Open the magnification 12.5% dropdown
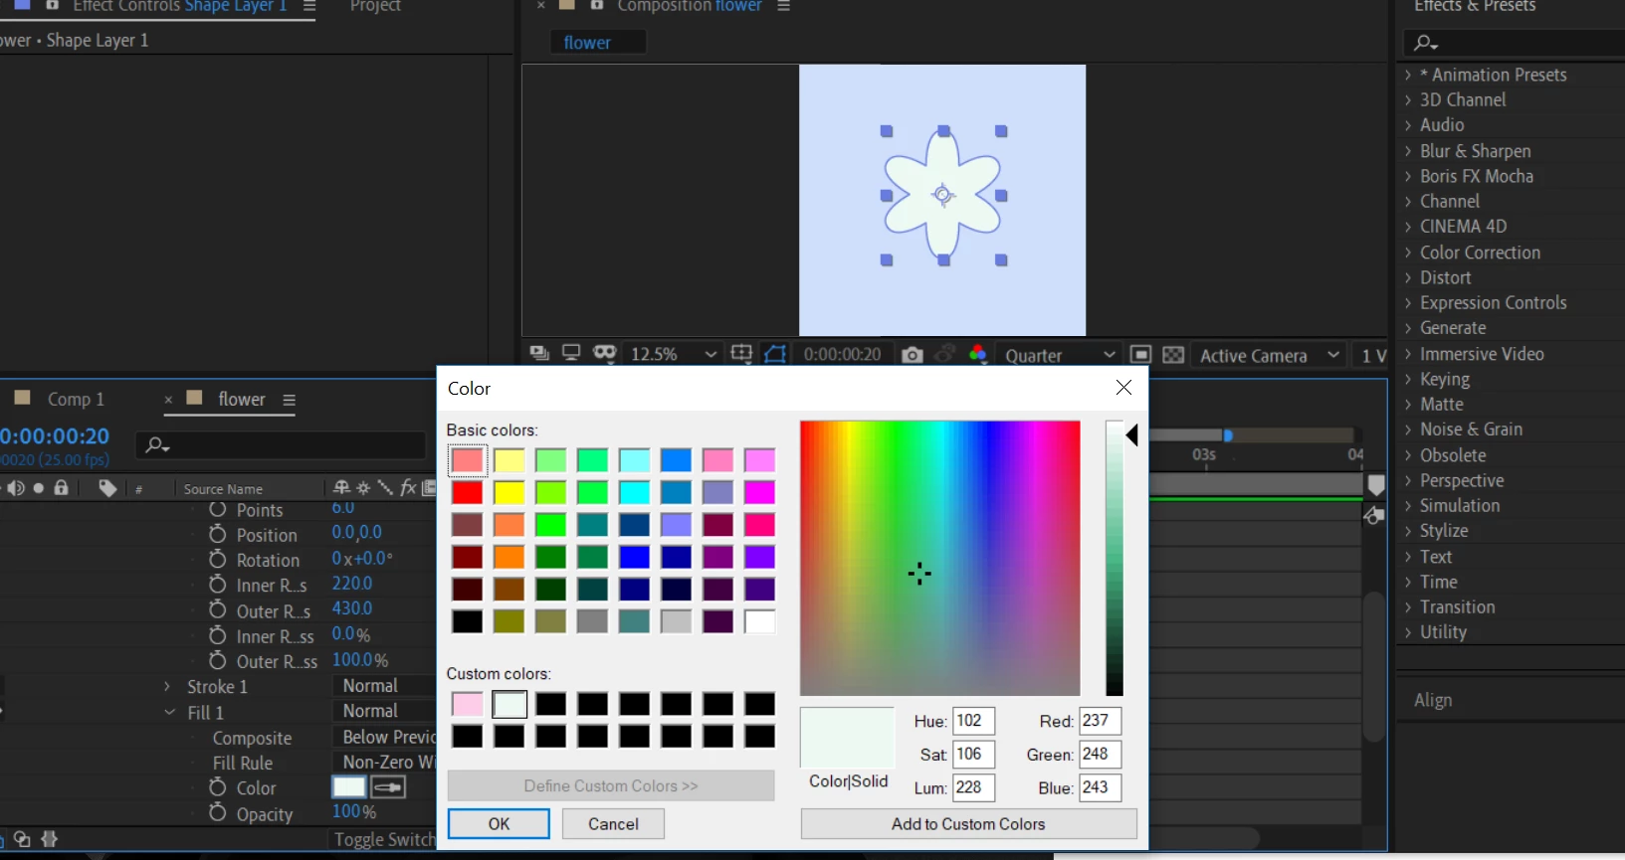Viewport: 1625px width, 860px height. click(673, 354)
